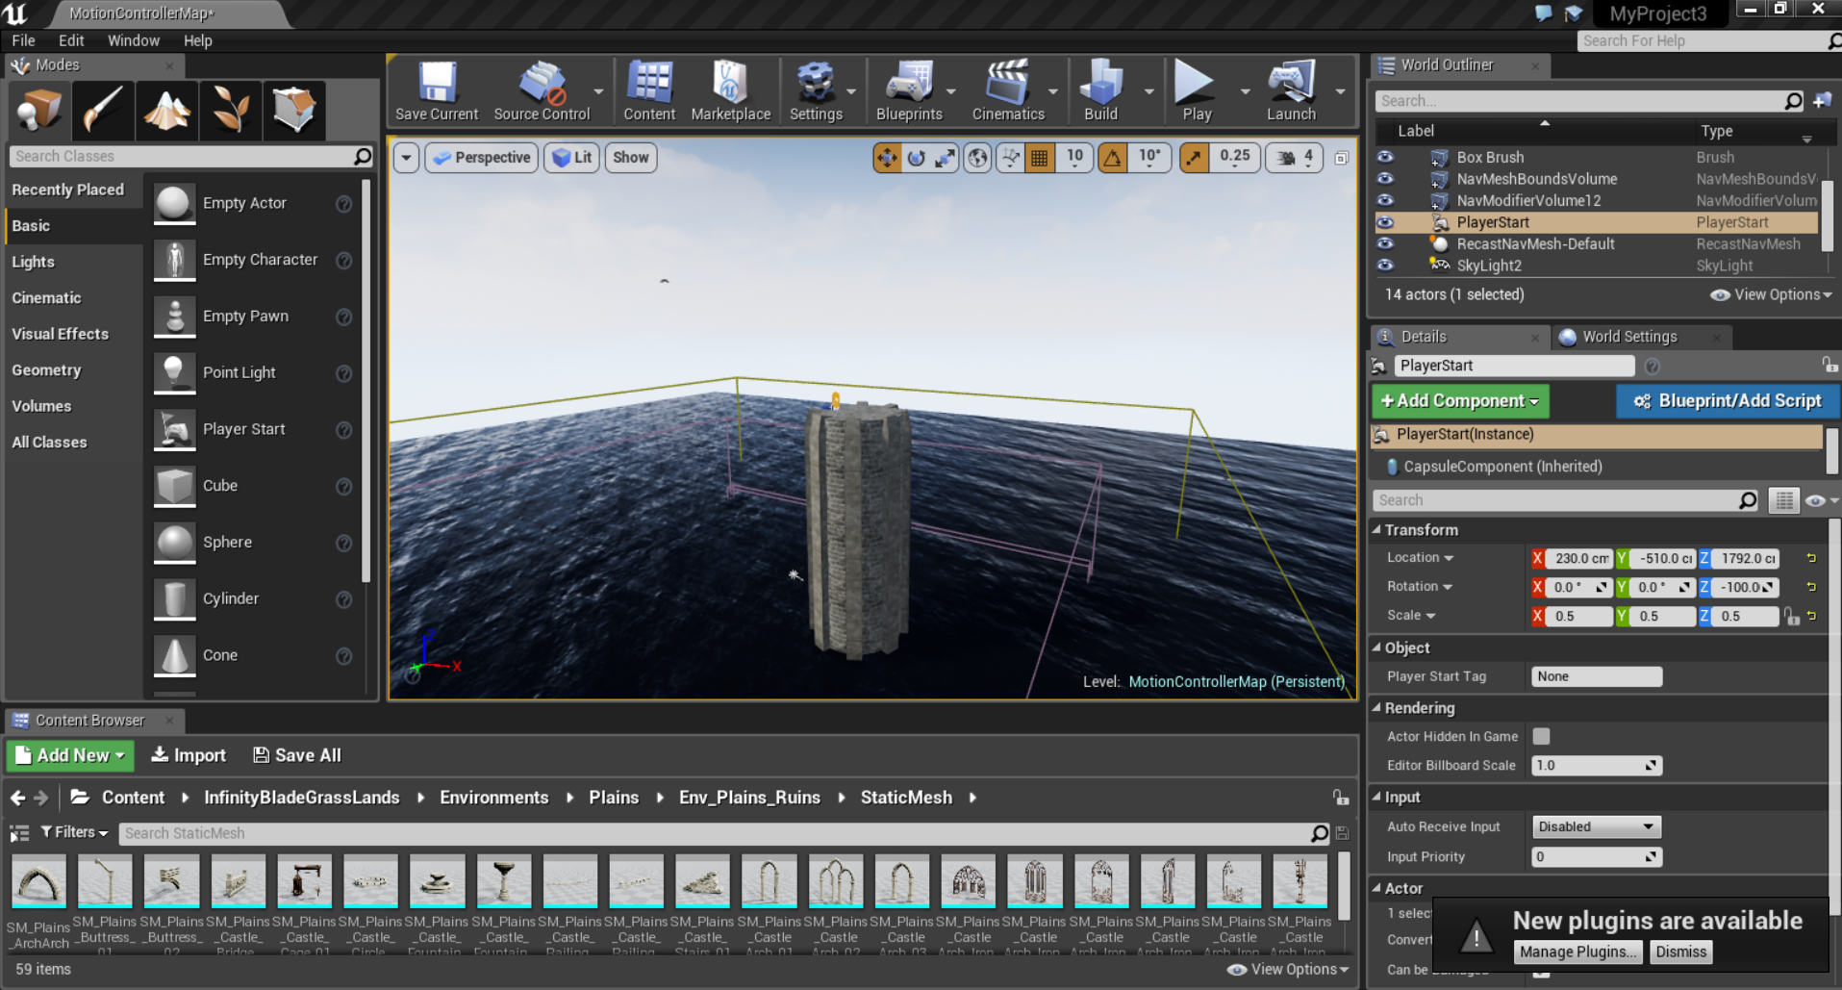This screenshot has width=1842, height=990.
Task: Open the Help menu
Action: (198, 40)
